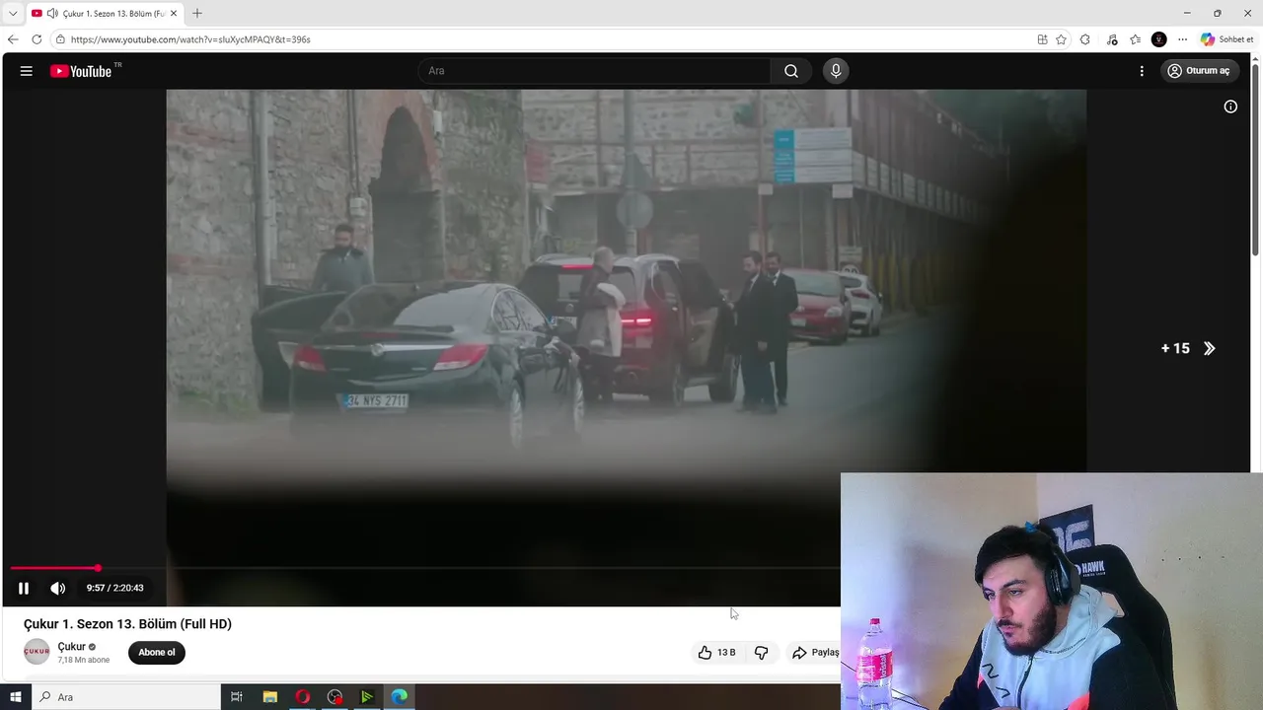Viewport: 1263px width, 710px height.
Task: Open Çukur channel name link
Action: tap(71, 647)
